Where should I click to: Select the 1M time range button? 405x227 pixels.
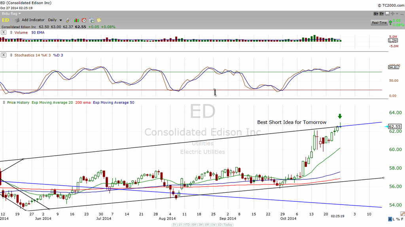coord(207,225)
